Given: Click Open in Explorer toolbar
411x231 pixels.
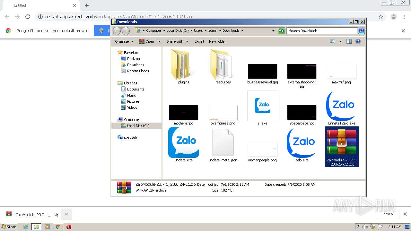Looking at the screenshot, I should click(x=147, y=41).
